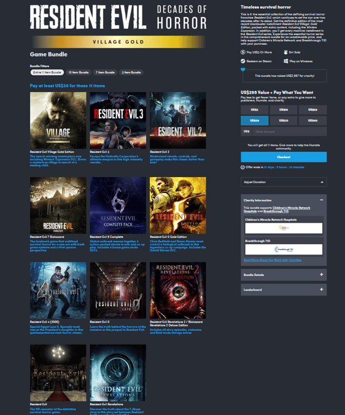Open the Breakthrough T1D charity link
This screenshot has width=345, height=415.
(x=276, y=211)
